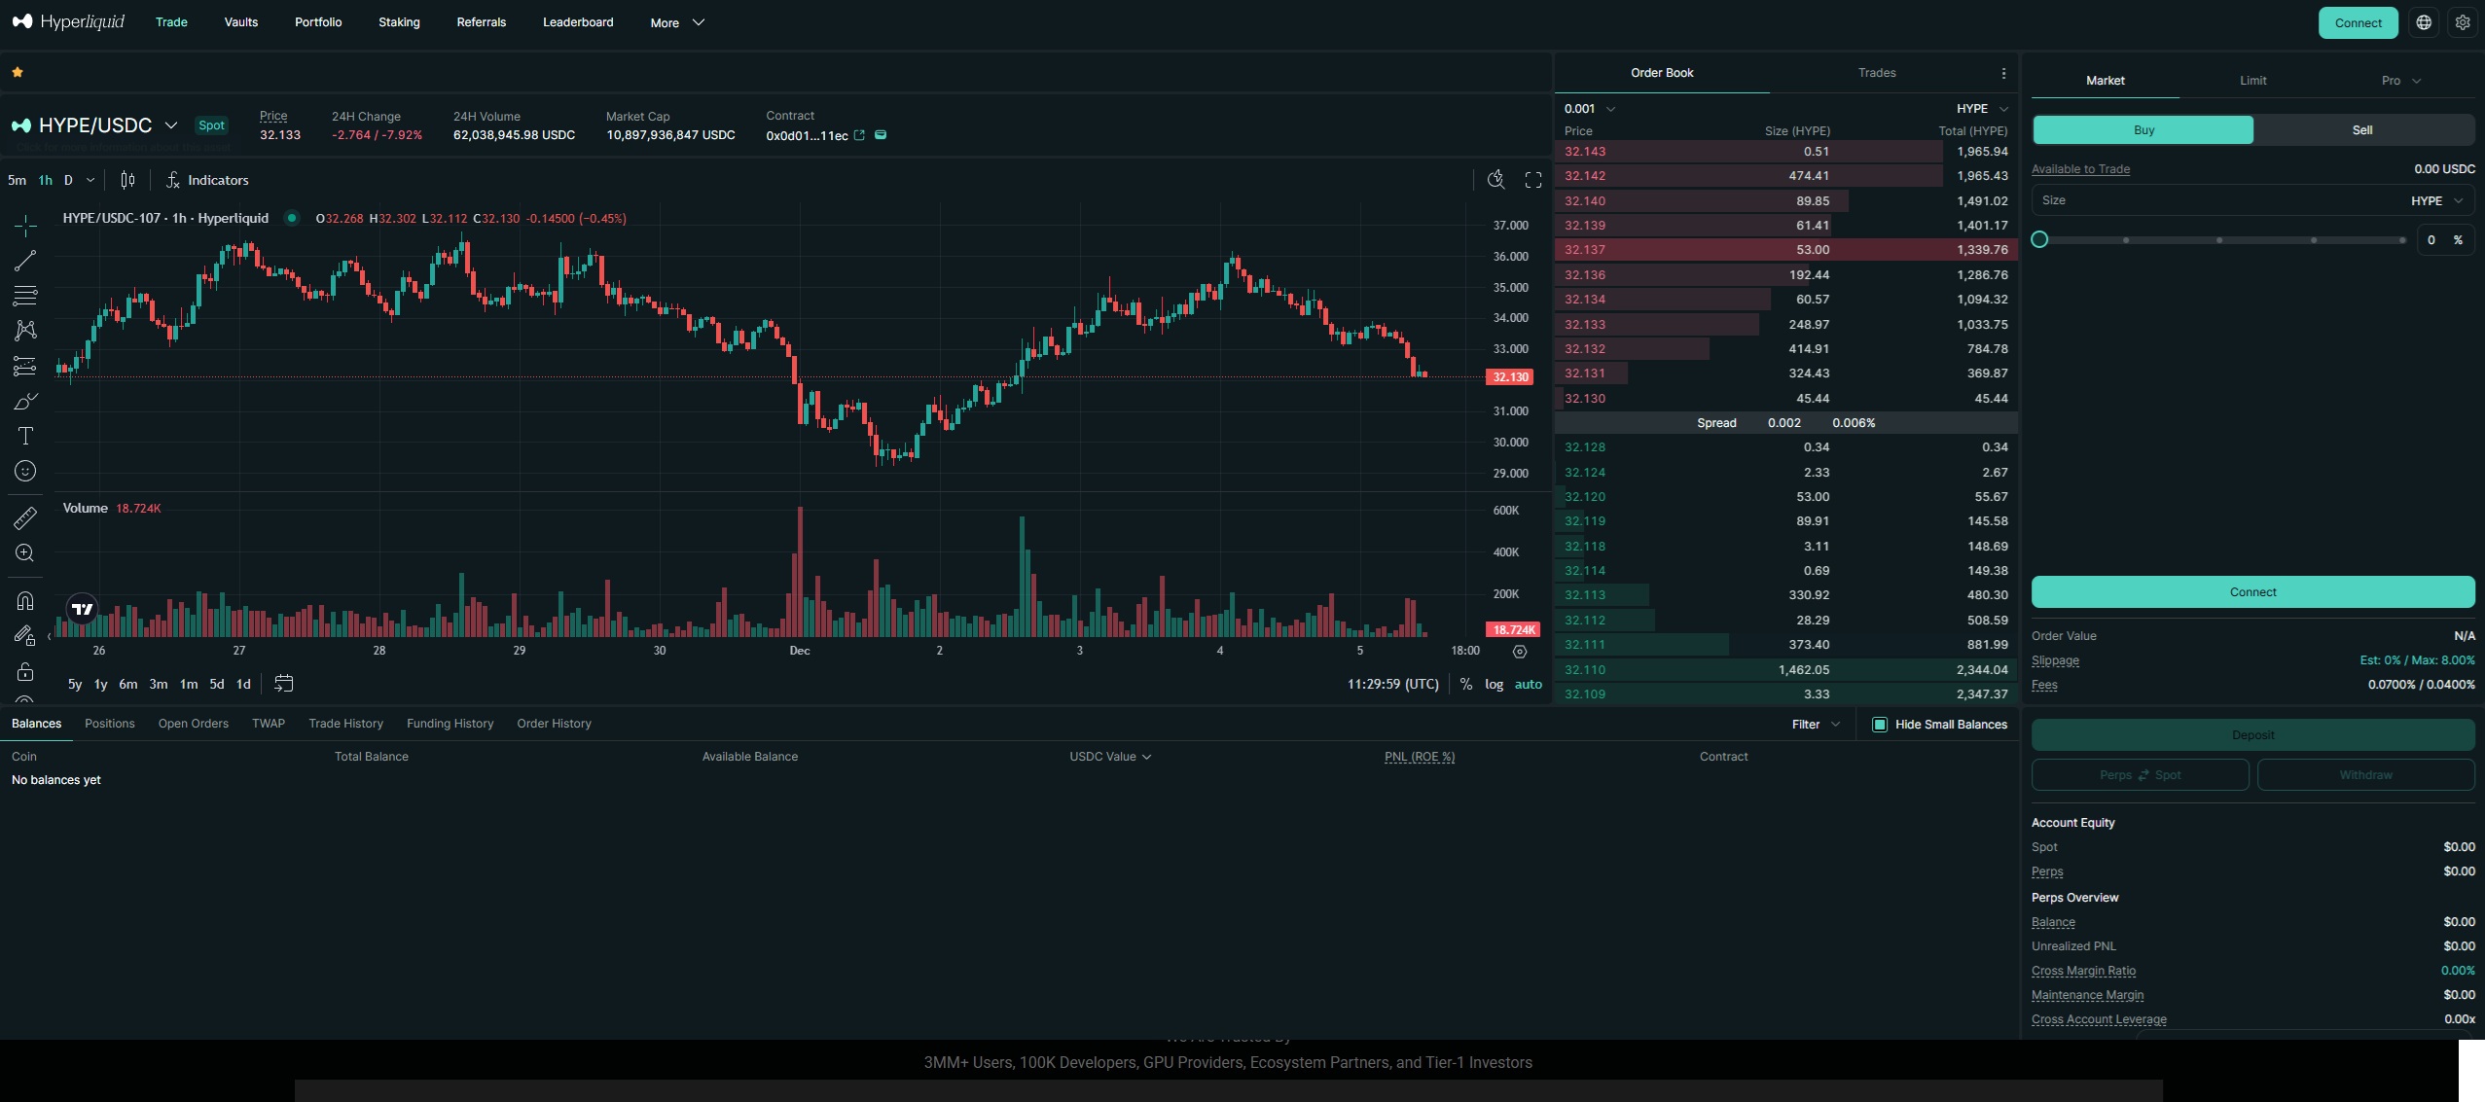The width and height of the screenshot is (2485, 1102).
Task: Activate the chart measure ruler tool
Action: click(25, 518)
